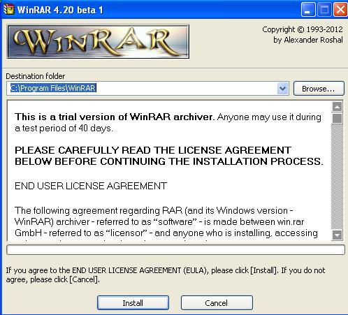
Task: Click the license text scroll-up arrow
Action: (337, 107)
